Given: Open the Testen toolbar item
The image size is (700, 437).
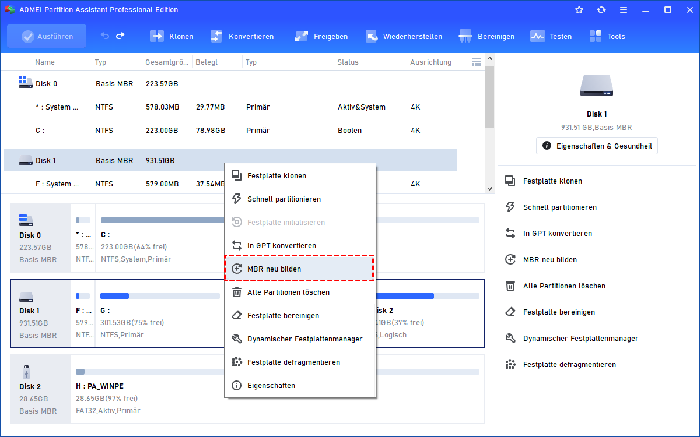Looking at the screenshot, I should pos(551,36).
